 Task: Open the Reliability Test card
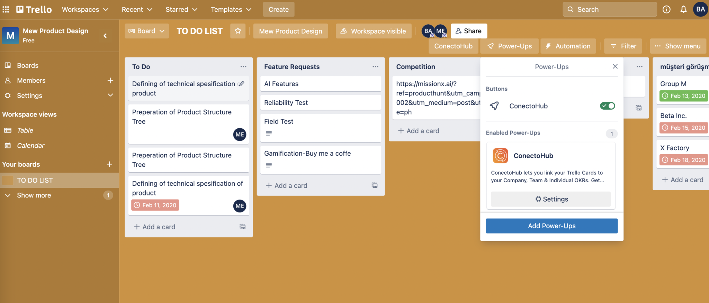pyautogui.click(x=321, y=103)
